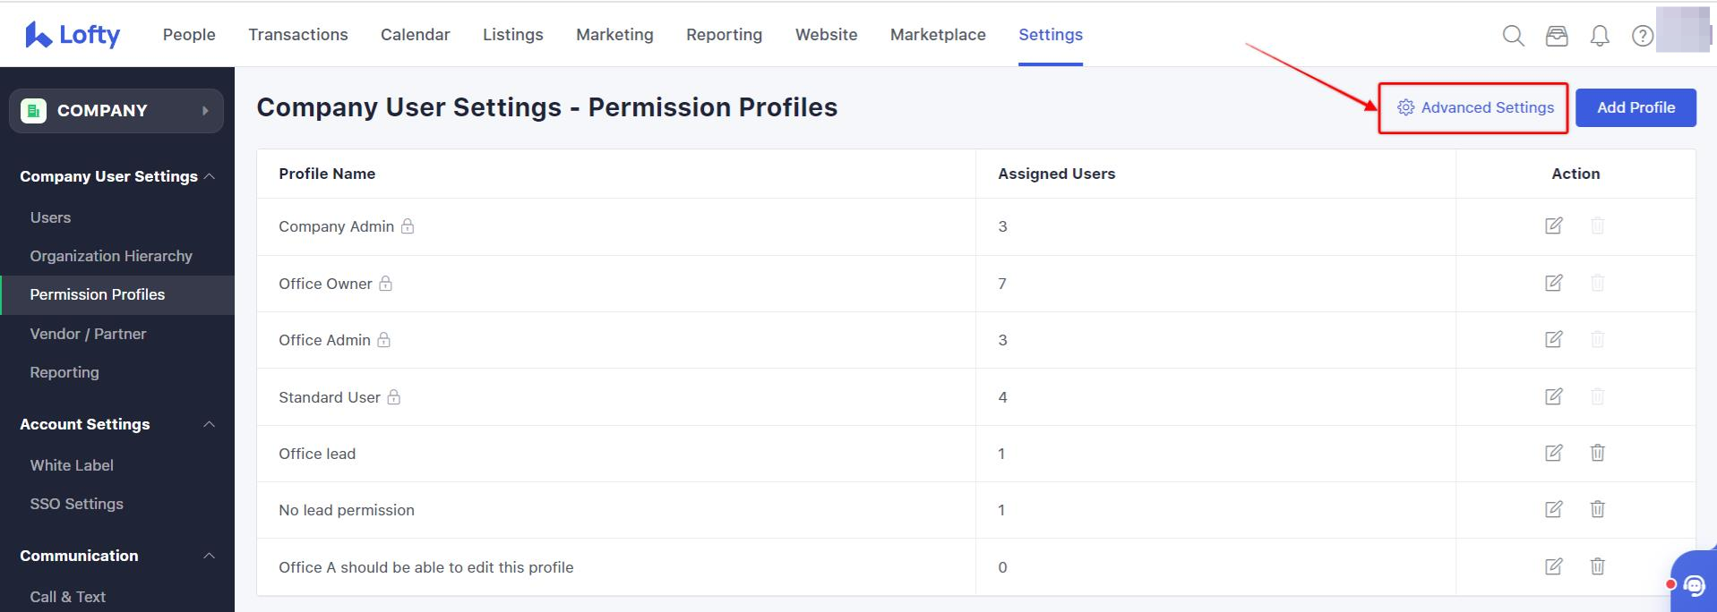Delete the Office lead profile
The width and height of the screenshot is (1717, 612).
(1597, 453)
